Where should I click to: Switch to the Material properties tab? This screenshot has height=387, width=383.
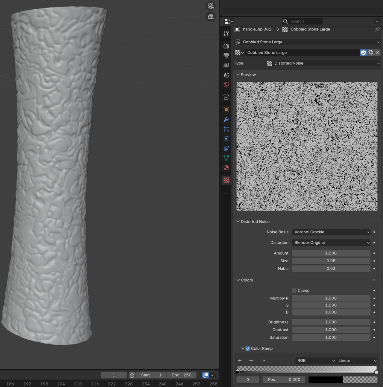[226, 168]
